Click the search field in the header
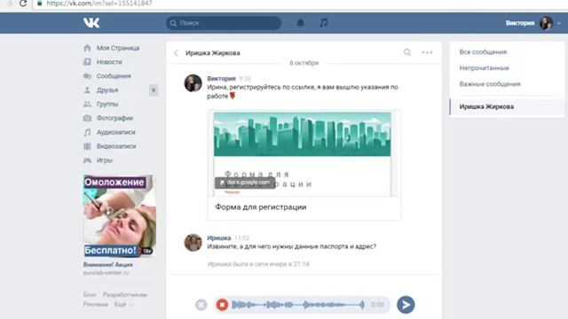The width and height of the screenshot is (568, 319). [x=224, y=23]
